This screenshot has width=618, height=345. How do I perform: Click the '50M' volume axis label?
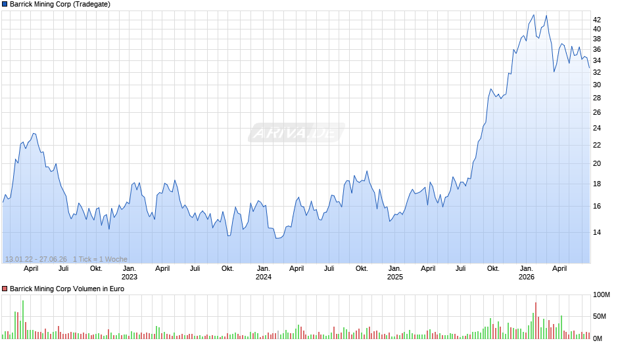click(x=600, y=317)
